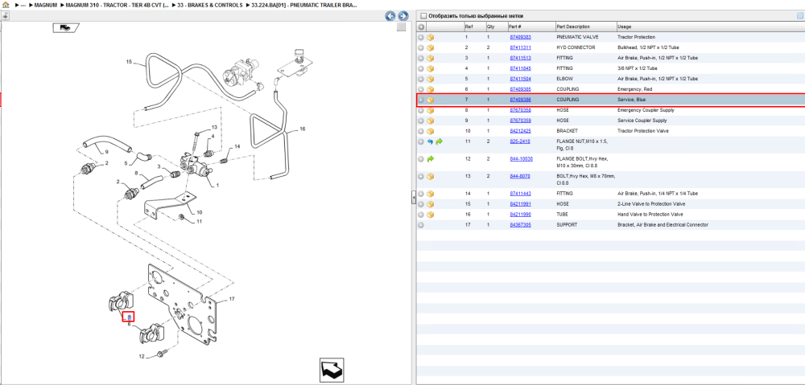
Task: Select 'FLANGE BOLT,Hvy Hex' description text
Action: click(584, 159)
